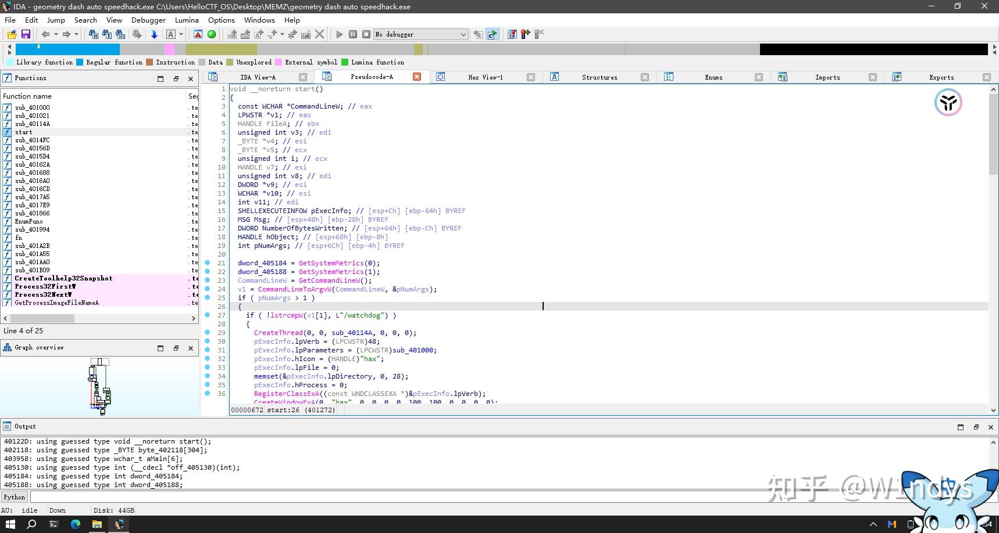Viewport: 999px width, 533px height.
Task: Click the pause process icon
Action: 353,34
